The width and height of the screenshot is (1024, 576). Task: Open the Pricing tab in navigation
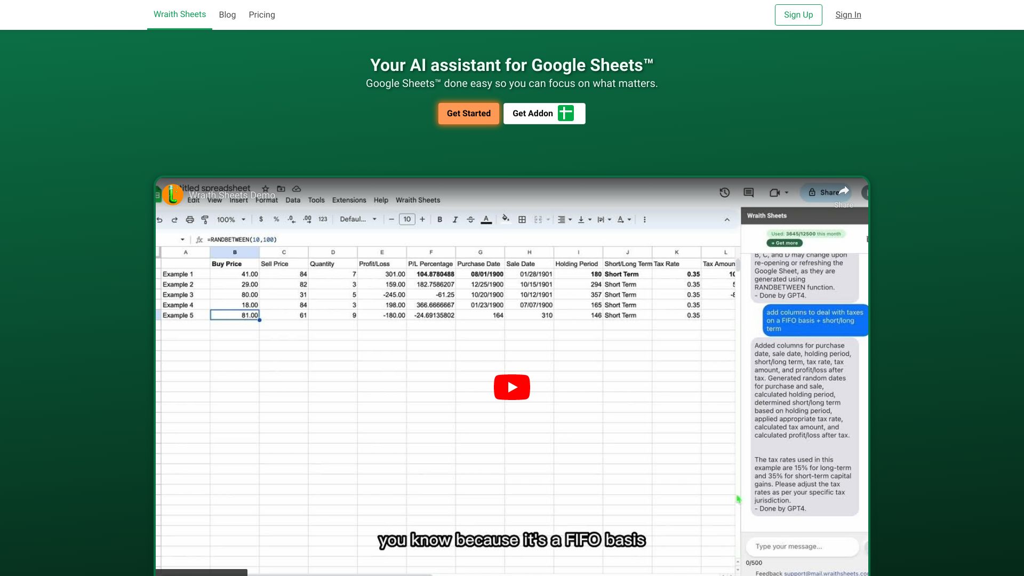[261, 15]
